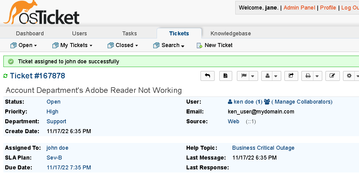Click the green success checkmark icon
Screen dimensions: 359x178
(x=11, y=61)
